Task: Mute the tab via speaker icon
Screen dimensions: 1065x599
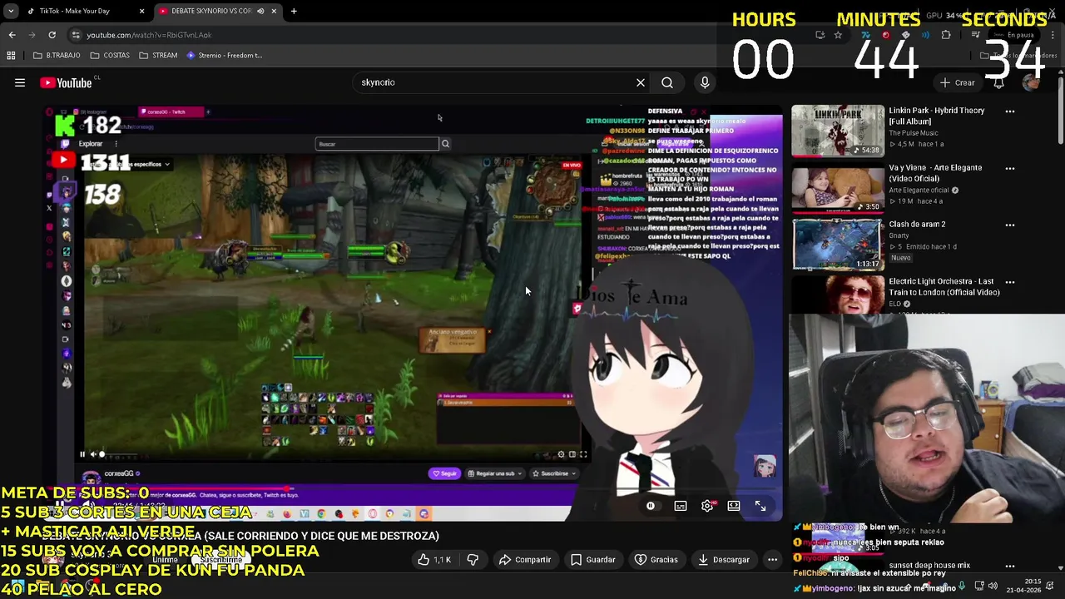Action: click(x=260, y=11)
